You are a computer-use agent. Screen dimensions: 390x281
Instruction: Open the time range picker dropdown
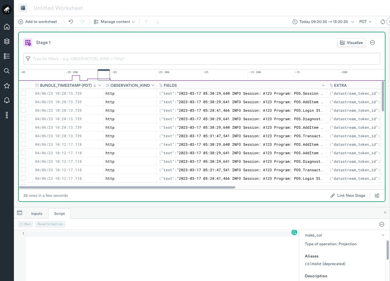(323, 22)
